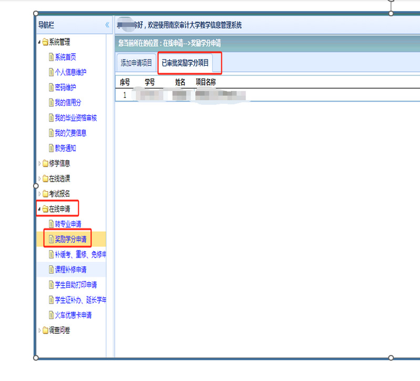Image resolution: width=420 pixels, height=381 pixels.
Task: Click the 调查问卷 folder icon
Action: (45, 331)
